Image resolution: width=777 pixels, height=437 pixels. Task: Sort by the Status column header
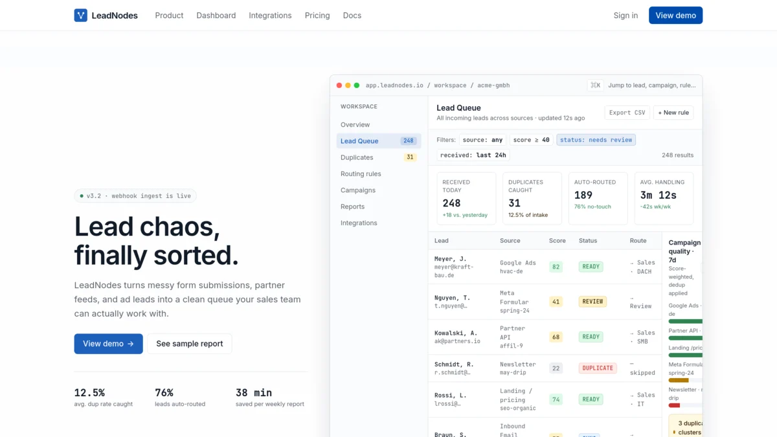(588, 241)
